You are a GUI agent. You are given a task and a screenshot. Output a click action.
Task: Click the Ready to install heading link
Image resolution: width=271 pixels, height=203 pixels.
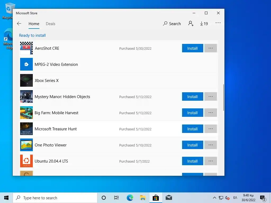tap(32, 35)
